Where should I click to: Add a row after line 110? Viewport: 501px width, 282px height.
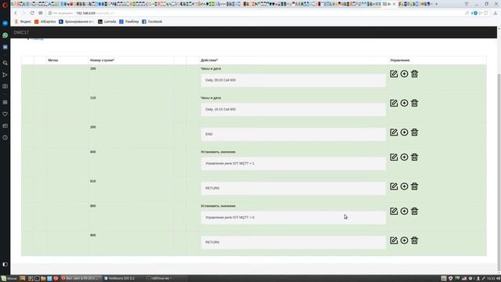404,103
